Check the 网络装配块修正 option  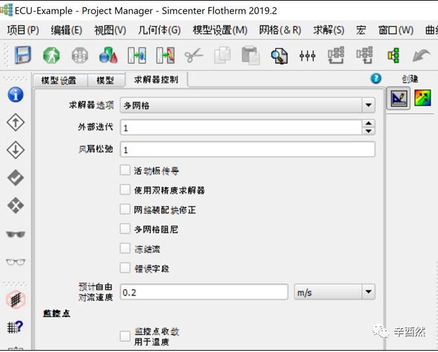tap(125, 209)
